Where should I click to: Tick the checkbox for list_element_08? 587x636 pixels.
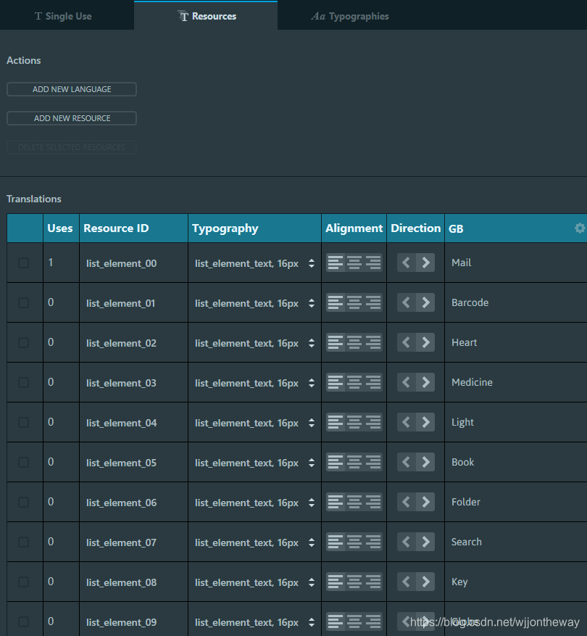(23, 582)
